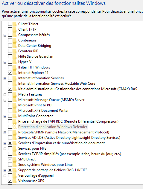The image size is (143, 189).
Task: Enable the Sous-système Windows pour Linux checkbox
Action: point(10,165)
